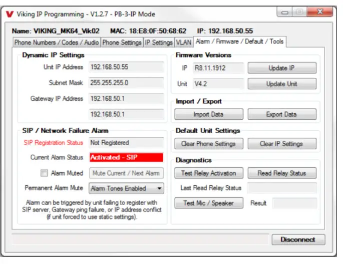
Task: Click the Disconnect button
Action: pos(298,240)
